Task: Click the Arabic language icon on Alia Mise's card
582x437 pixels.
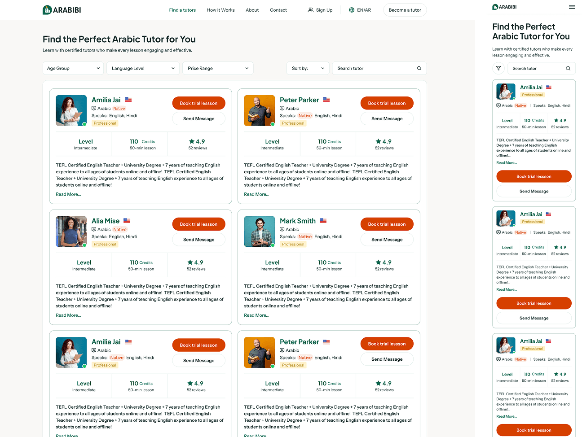Action: [94, 229]
